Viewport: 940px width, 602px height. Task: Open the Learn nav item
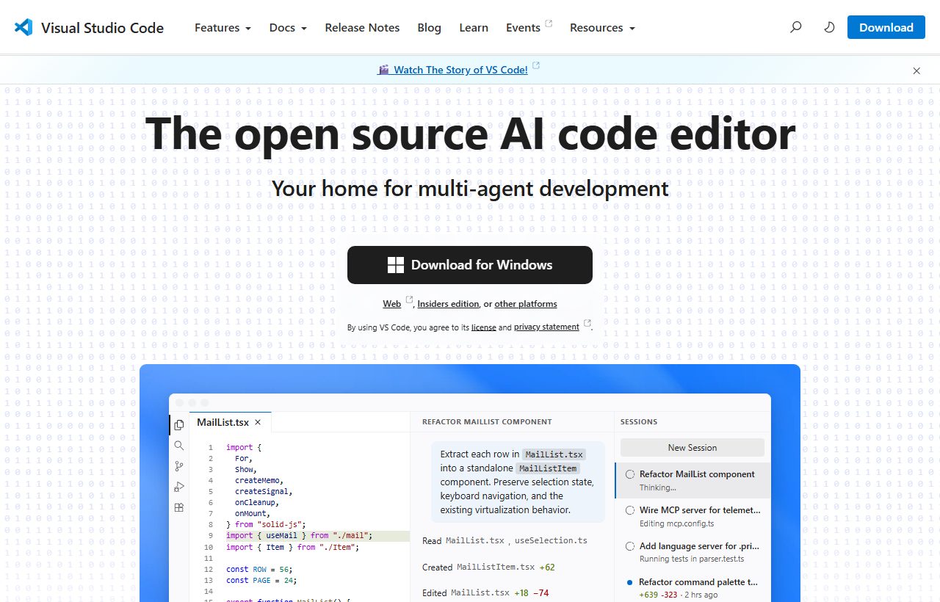pyautogui.click(x=474, y=28)
